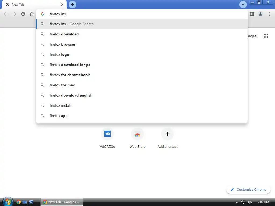Open the network tray icon
275x206 pixels.
(243, 202)
